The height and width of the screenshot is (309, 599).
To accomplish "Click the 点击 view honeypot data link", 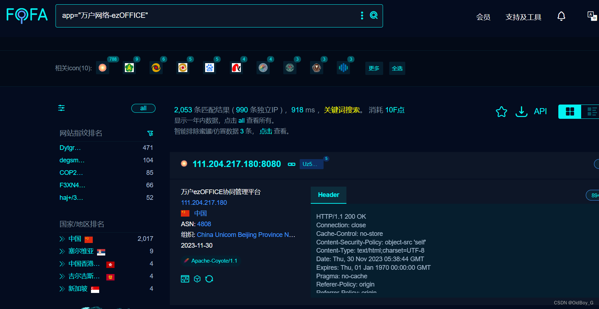I will click(x=266, y=131).
